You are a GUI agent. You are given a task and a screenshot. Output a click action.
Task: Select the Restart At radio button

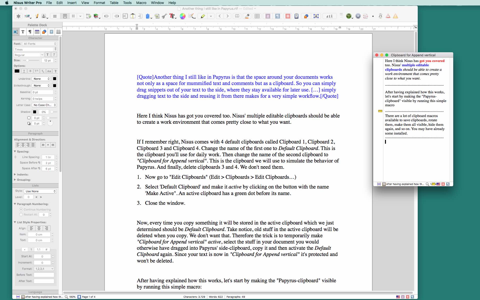coord(21,214)
